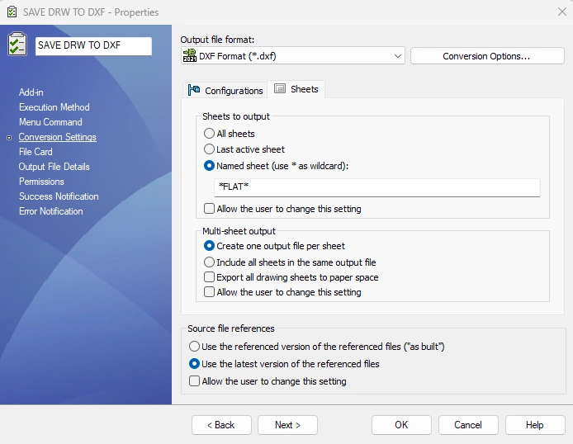Select the Named sheet wildcard option
Screen dimensions: 573x444
[209, 166]
